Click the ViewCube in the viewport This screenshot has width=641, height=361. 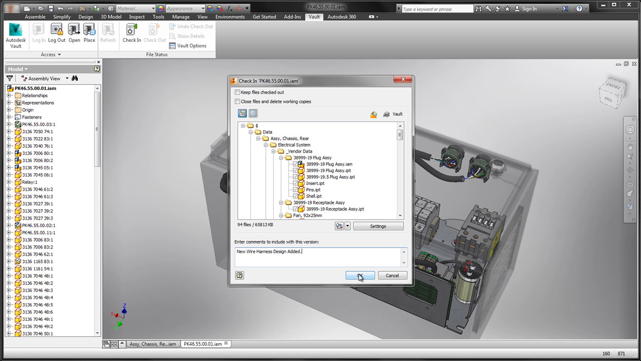tap(613, 92)
